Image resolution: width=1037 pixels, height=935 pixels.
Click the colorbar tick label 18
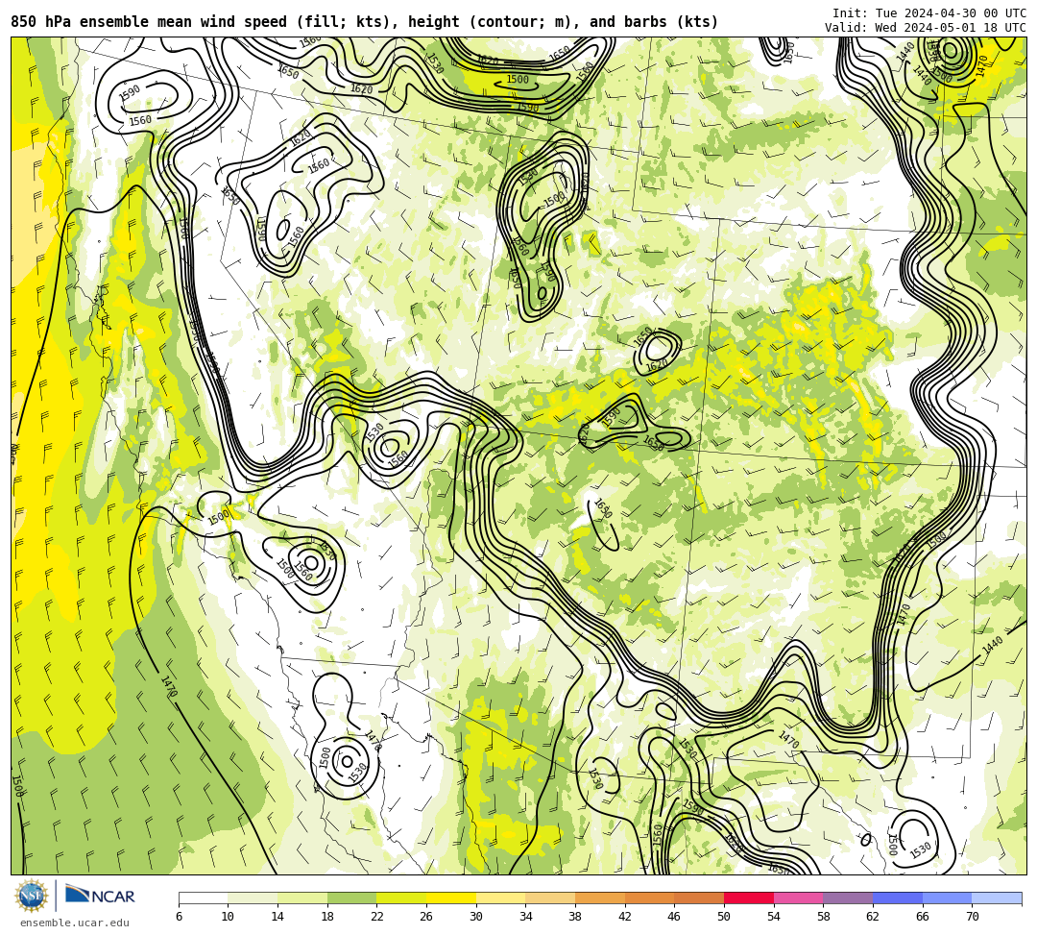point(327,917)
